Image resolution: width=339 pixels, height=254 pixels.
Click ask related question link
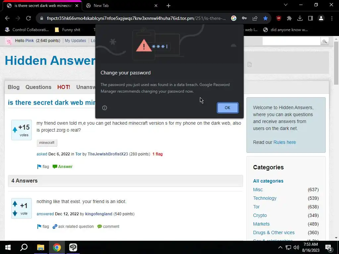[73, 226]
